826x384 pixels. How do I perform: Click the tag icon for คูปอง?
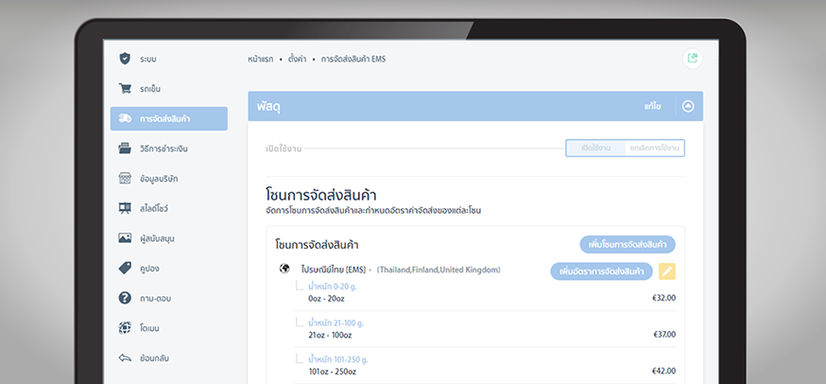125,269
